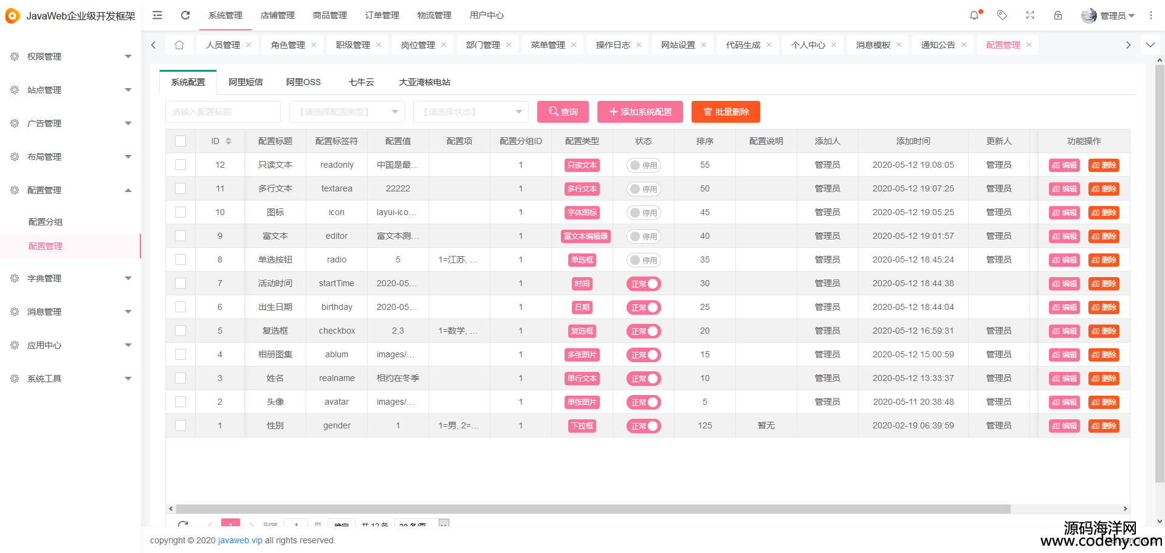This screenshot has height=553, width=1165.
Task: Toggle fullscreen mode icon
Action: tap(1030, 15)
